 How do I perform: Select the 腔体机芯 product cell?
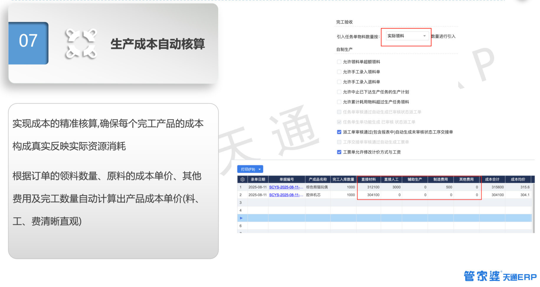coord(318,195)
